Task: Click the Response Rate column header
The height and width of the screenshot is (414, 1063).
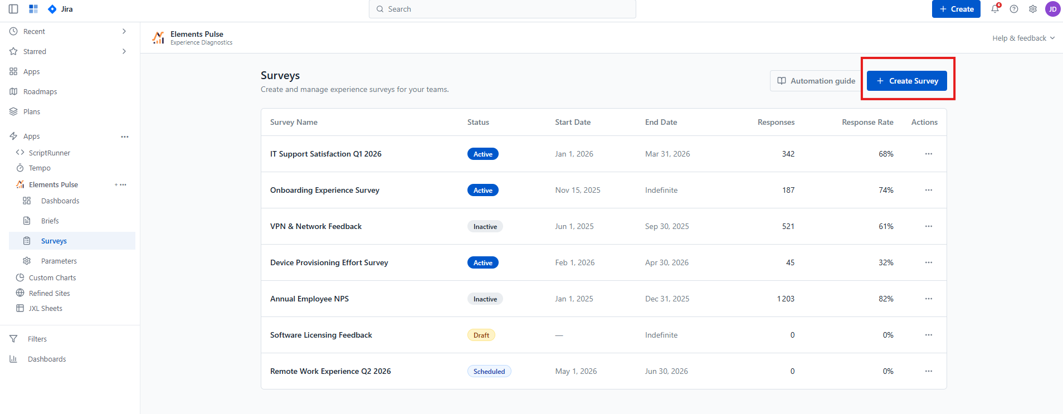Action: coord(867,122)
